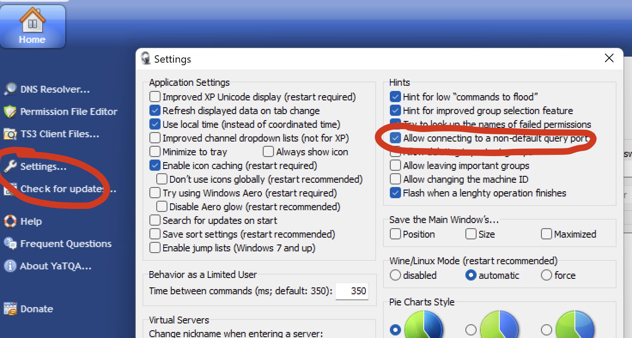
Task: Open the Frequent Questions menu entry
Action: [x=66, y=244]
